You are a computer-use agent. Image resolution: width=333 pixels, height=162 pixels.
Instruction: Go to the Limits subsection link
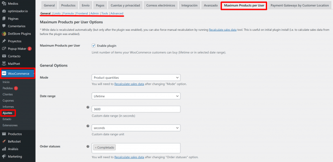coord(57,13)
